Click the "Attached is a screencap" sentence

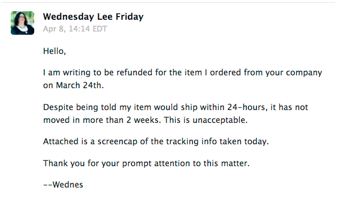pos(156,142)
